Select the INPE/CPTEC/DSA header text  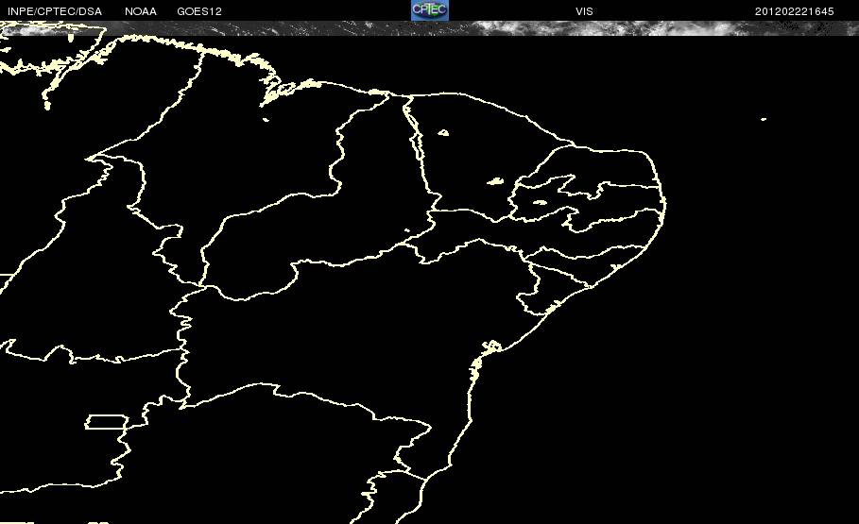click(x=55, y=11)
